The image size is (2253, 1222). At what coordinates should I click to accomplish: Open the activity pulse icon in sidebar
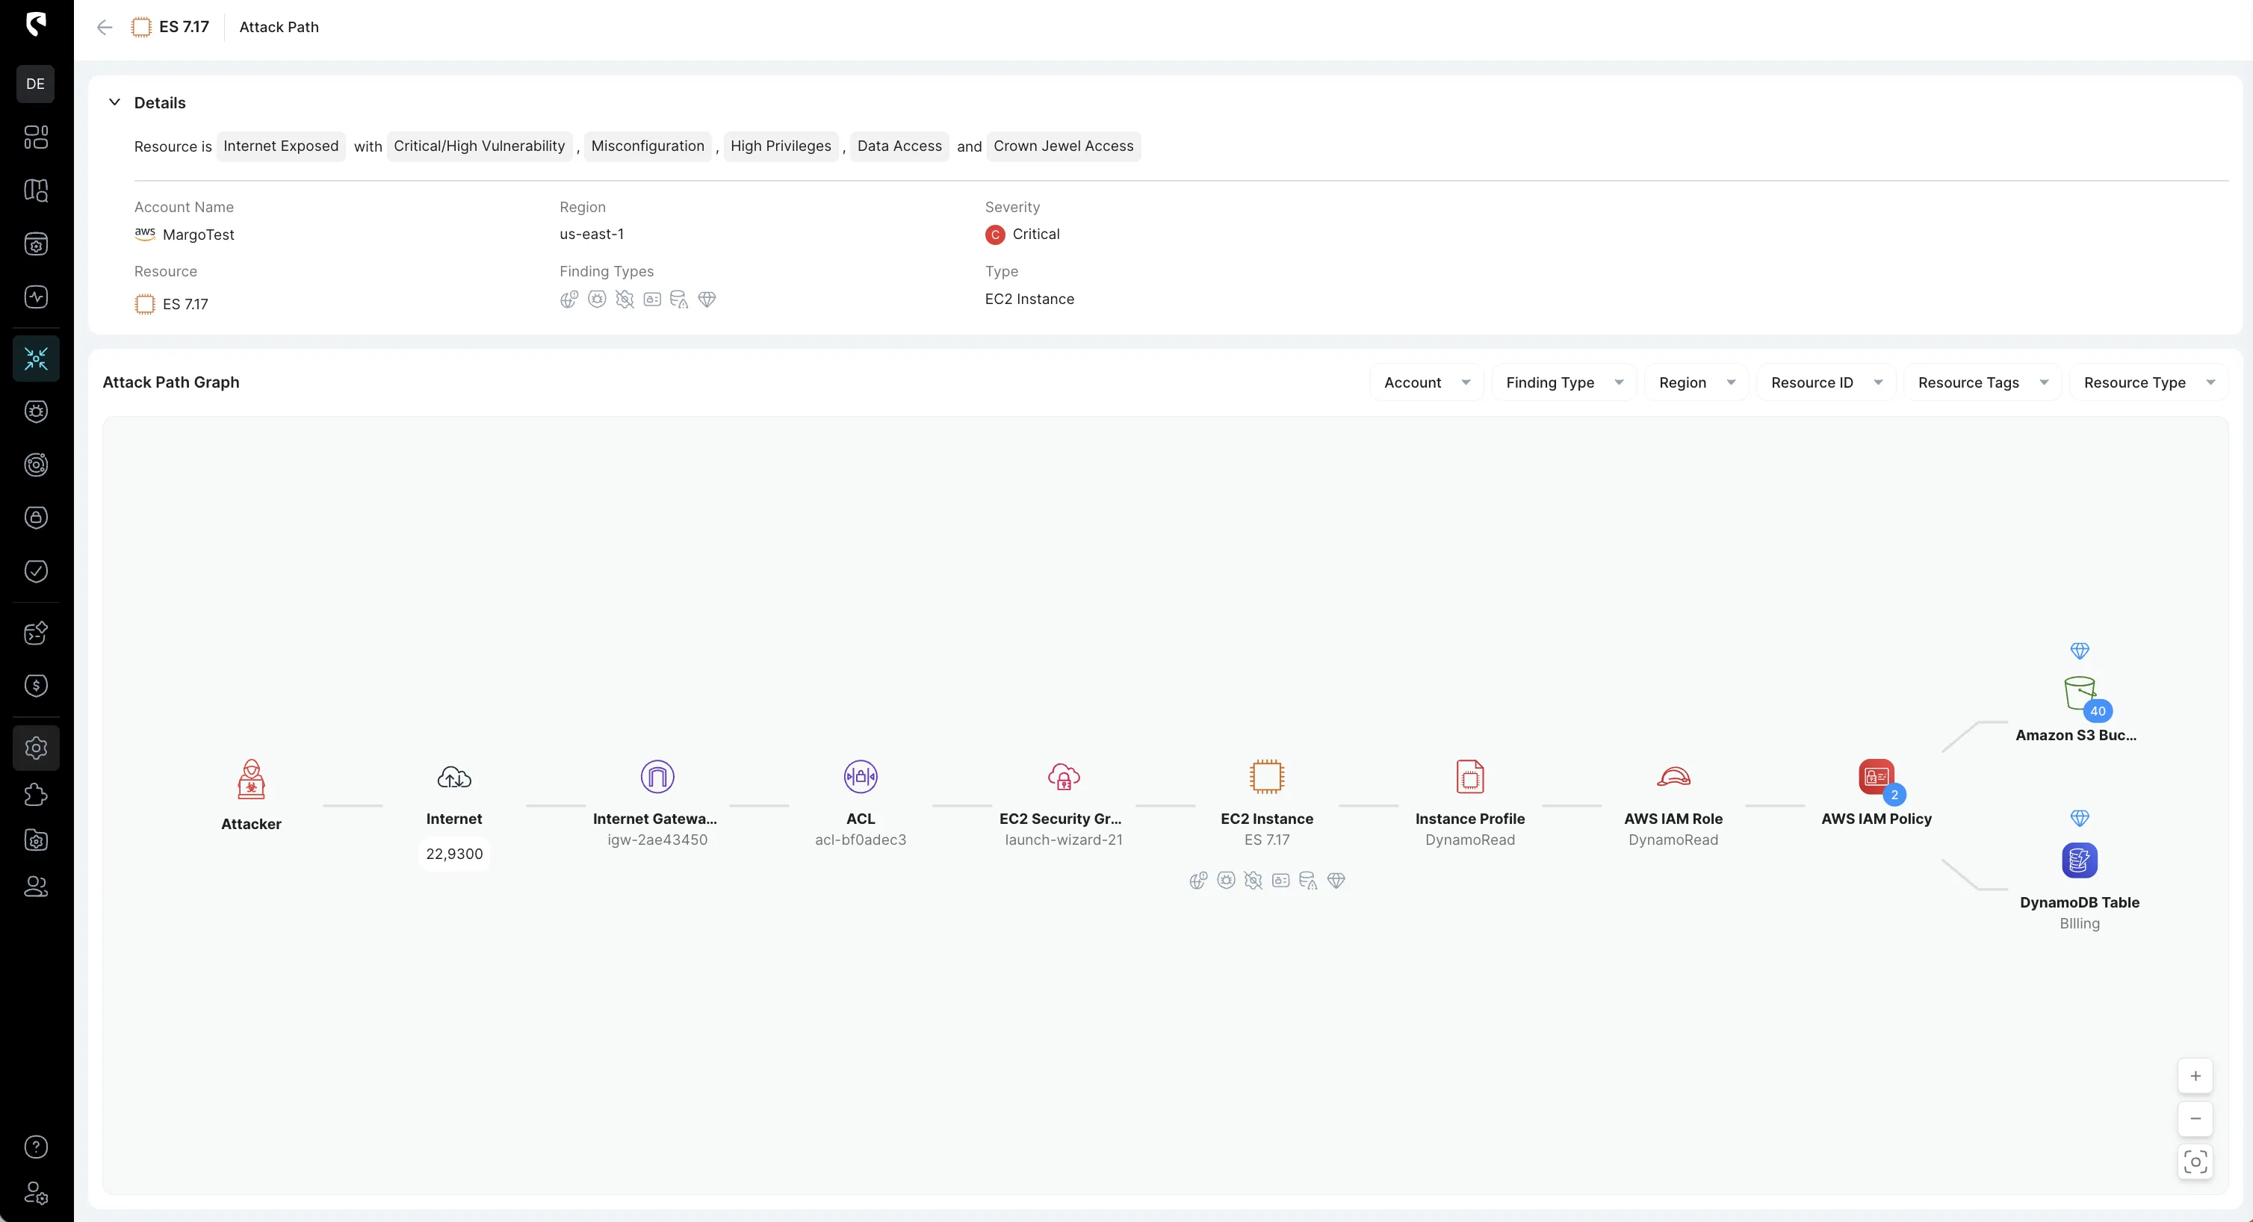click(36, 297)
